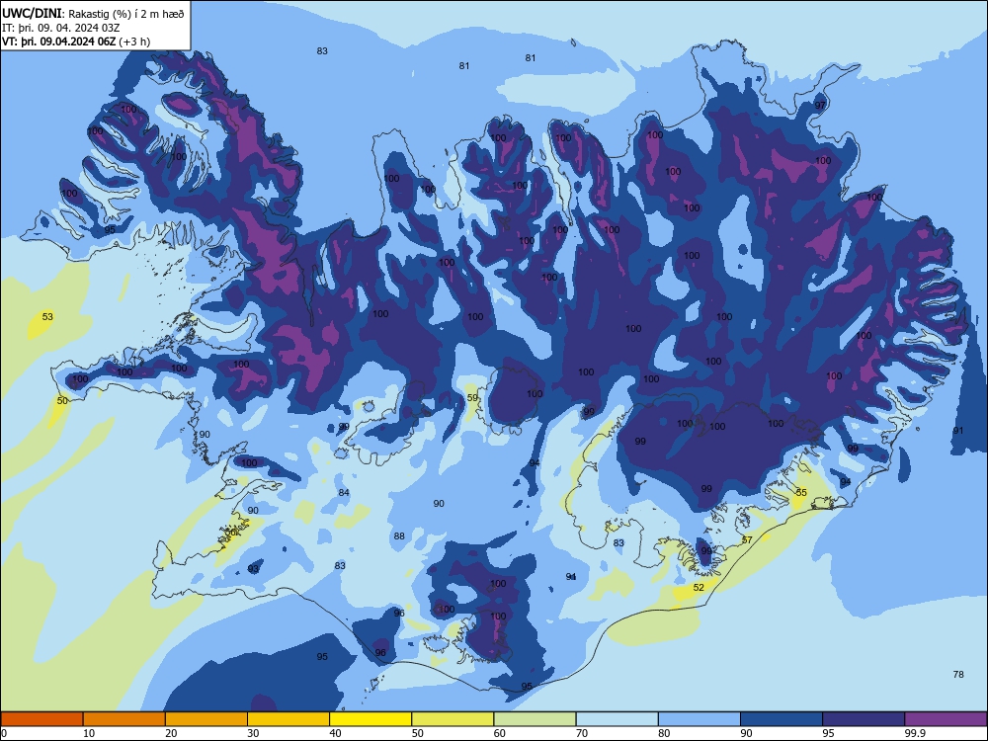Viewport: 988px width, 741px height.
Task: Click the legend tick label "80"
Action: pyautogui.click(x=664, y=733)
